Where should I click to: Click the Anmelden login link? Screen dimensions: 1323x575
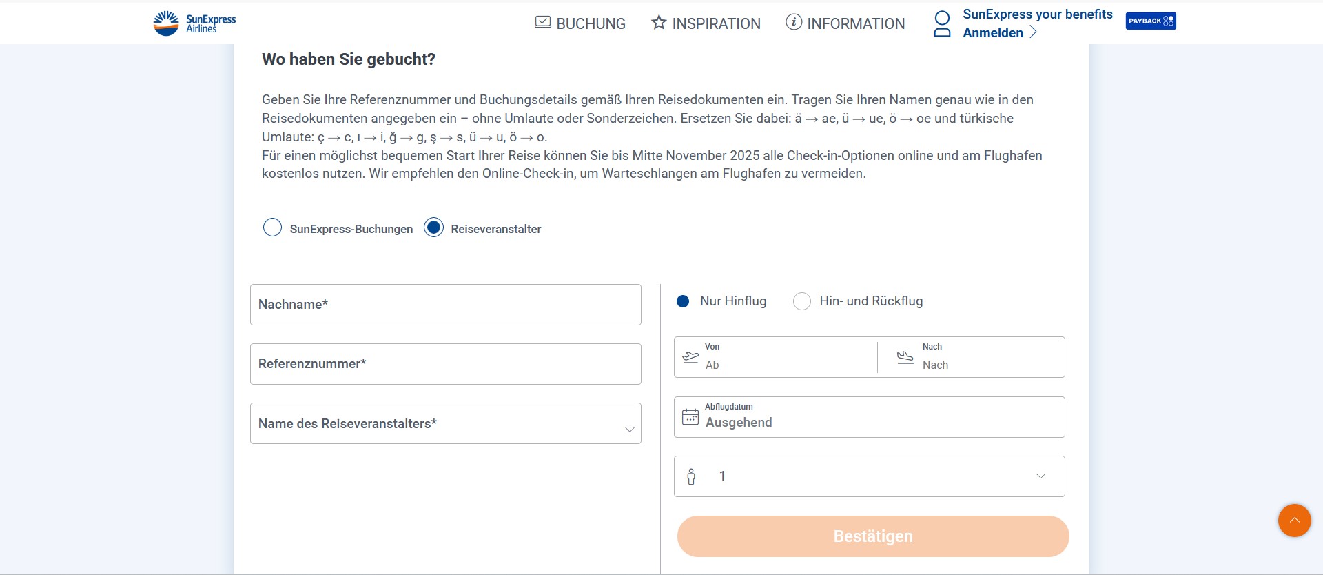point(993,33)
